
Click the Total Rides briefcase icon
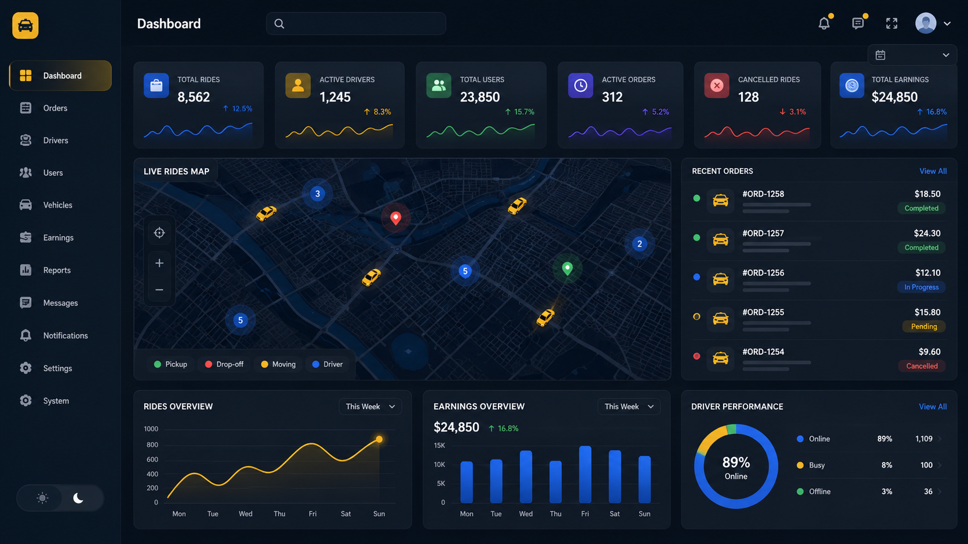coord(156,86)
